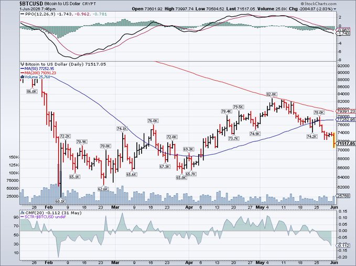Click the CRYPT exchange label
The width and height of the screenshot is (356, 266).
pos(89,4)
